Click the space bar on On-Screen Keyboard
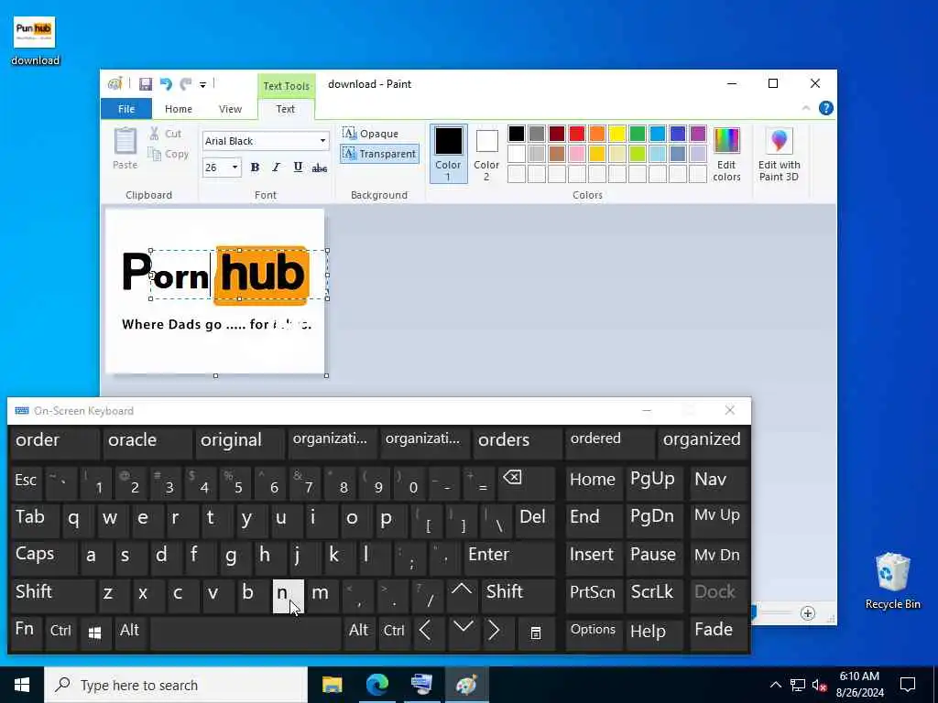The image size is (938, 703). (x=245, y=633)
